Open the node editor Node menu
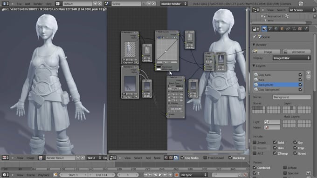 tap(157, 158)
